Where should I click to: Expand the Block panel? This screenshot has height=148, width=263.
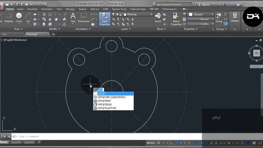tap(161, 29)
